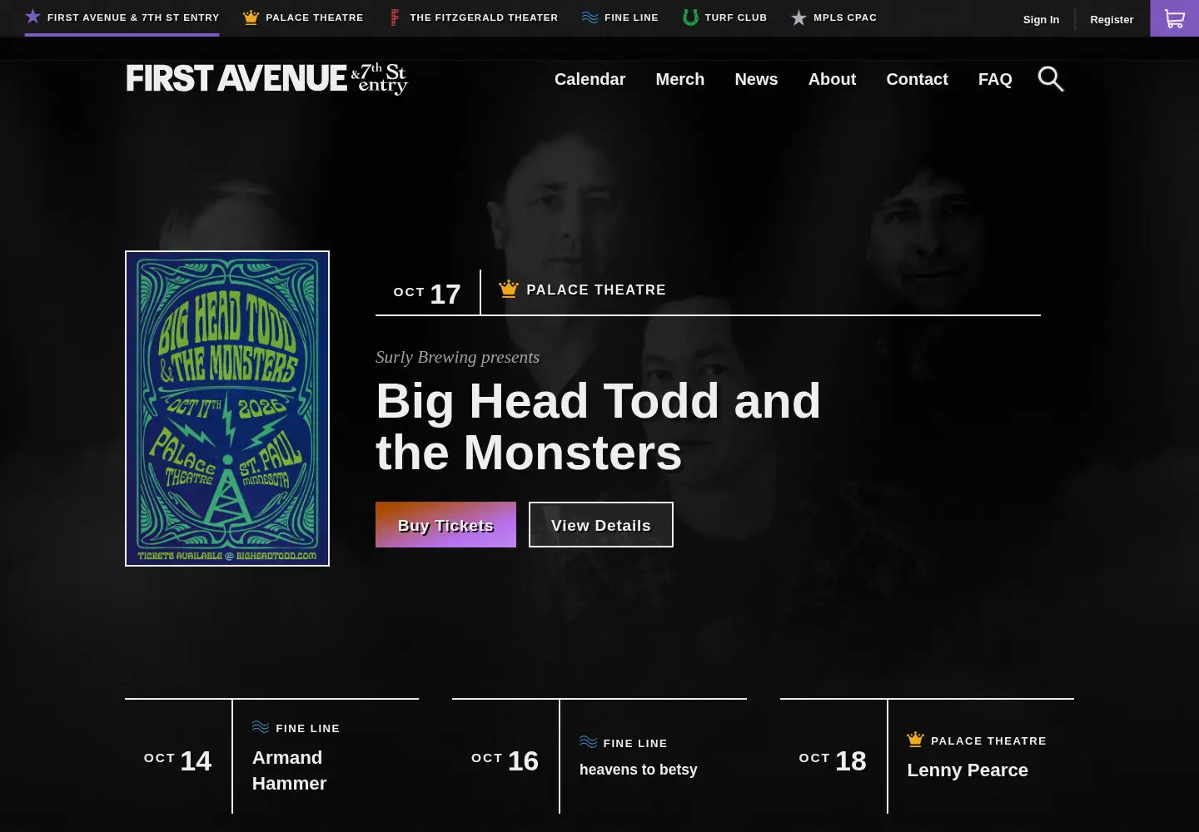This screenshot has width=1199, height=832.
Task: Click Buy Tickets for Big Head Todd
Action: pos(445,525)
